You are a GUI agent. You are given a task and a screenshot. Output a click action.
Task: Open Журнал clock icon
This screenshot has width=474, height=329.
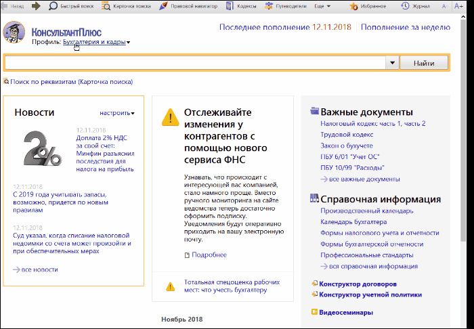coord(405,5)
